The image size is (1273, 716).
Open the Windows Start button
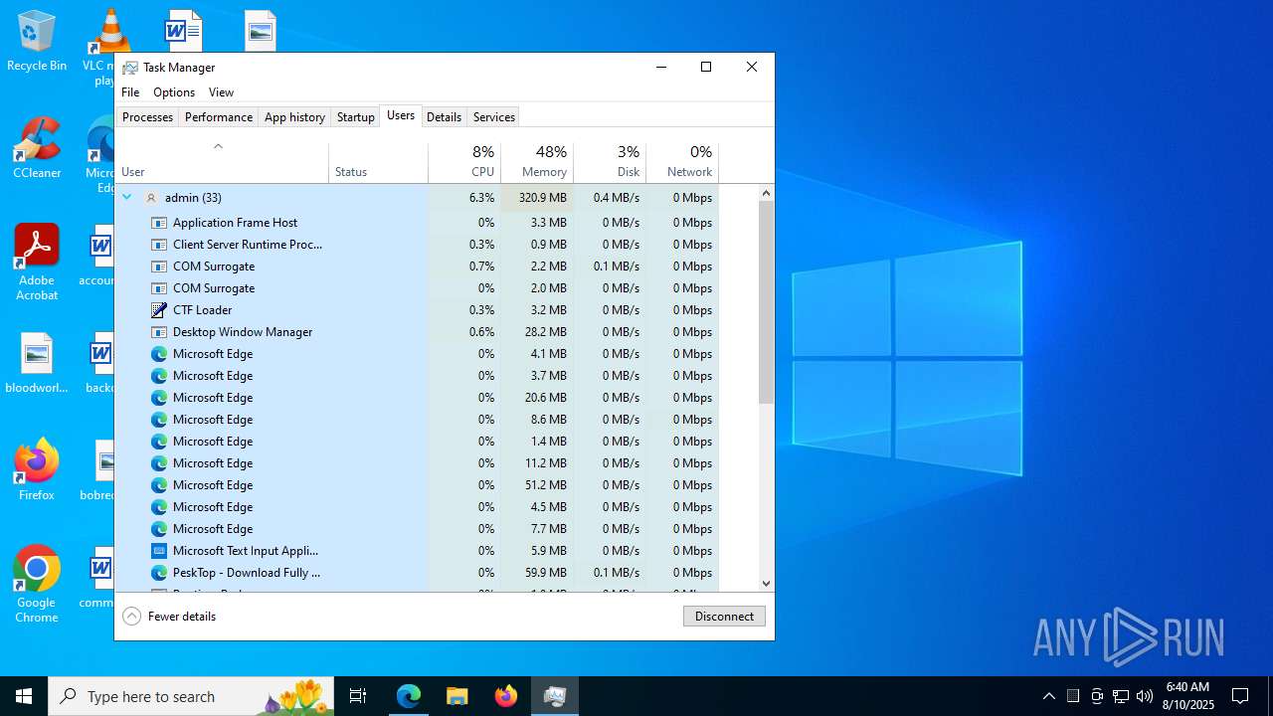click(24, 696)
